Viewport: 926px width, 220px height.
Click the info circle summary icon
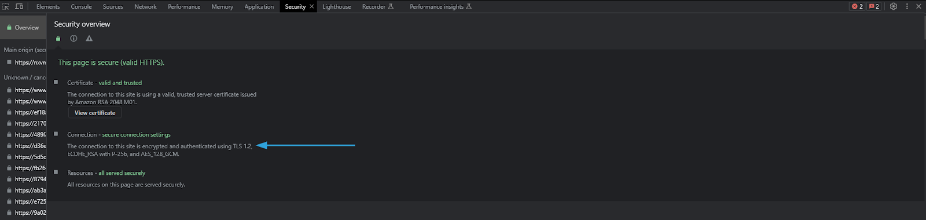pyautogui.click(x=74, y=39)
